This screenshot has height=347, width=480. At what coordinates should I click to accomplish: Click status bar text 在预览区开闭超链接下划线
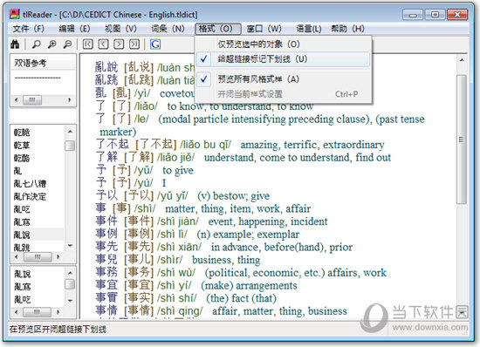58,330
